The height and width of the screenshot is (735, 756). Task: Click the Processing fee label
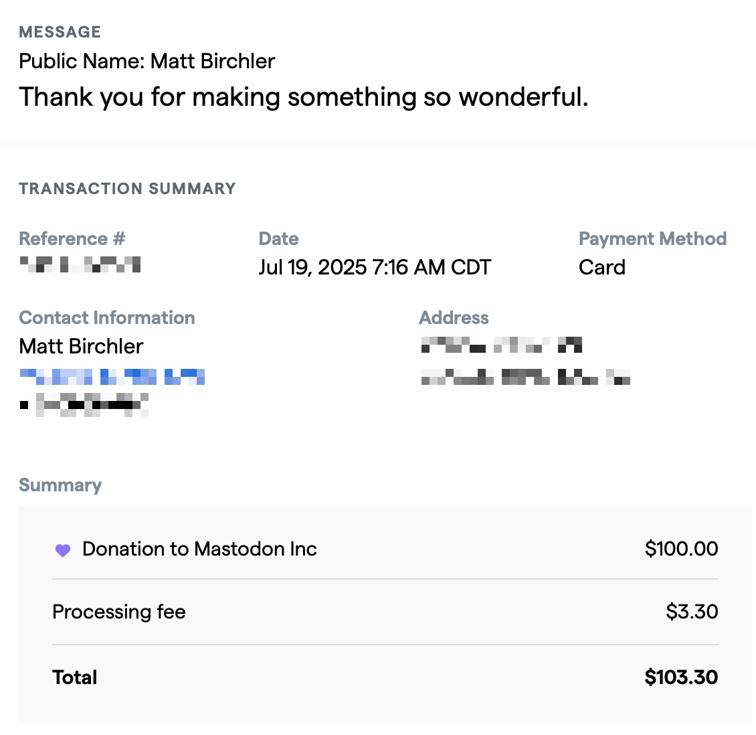(118, 612)
